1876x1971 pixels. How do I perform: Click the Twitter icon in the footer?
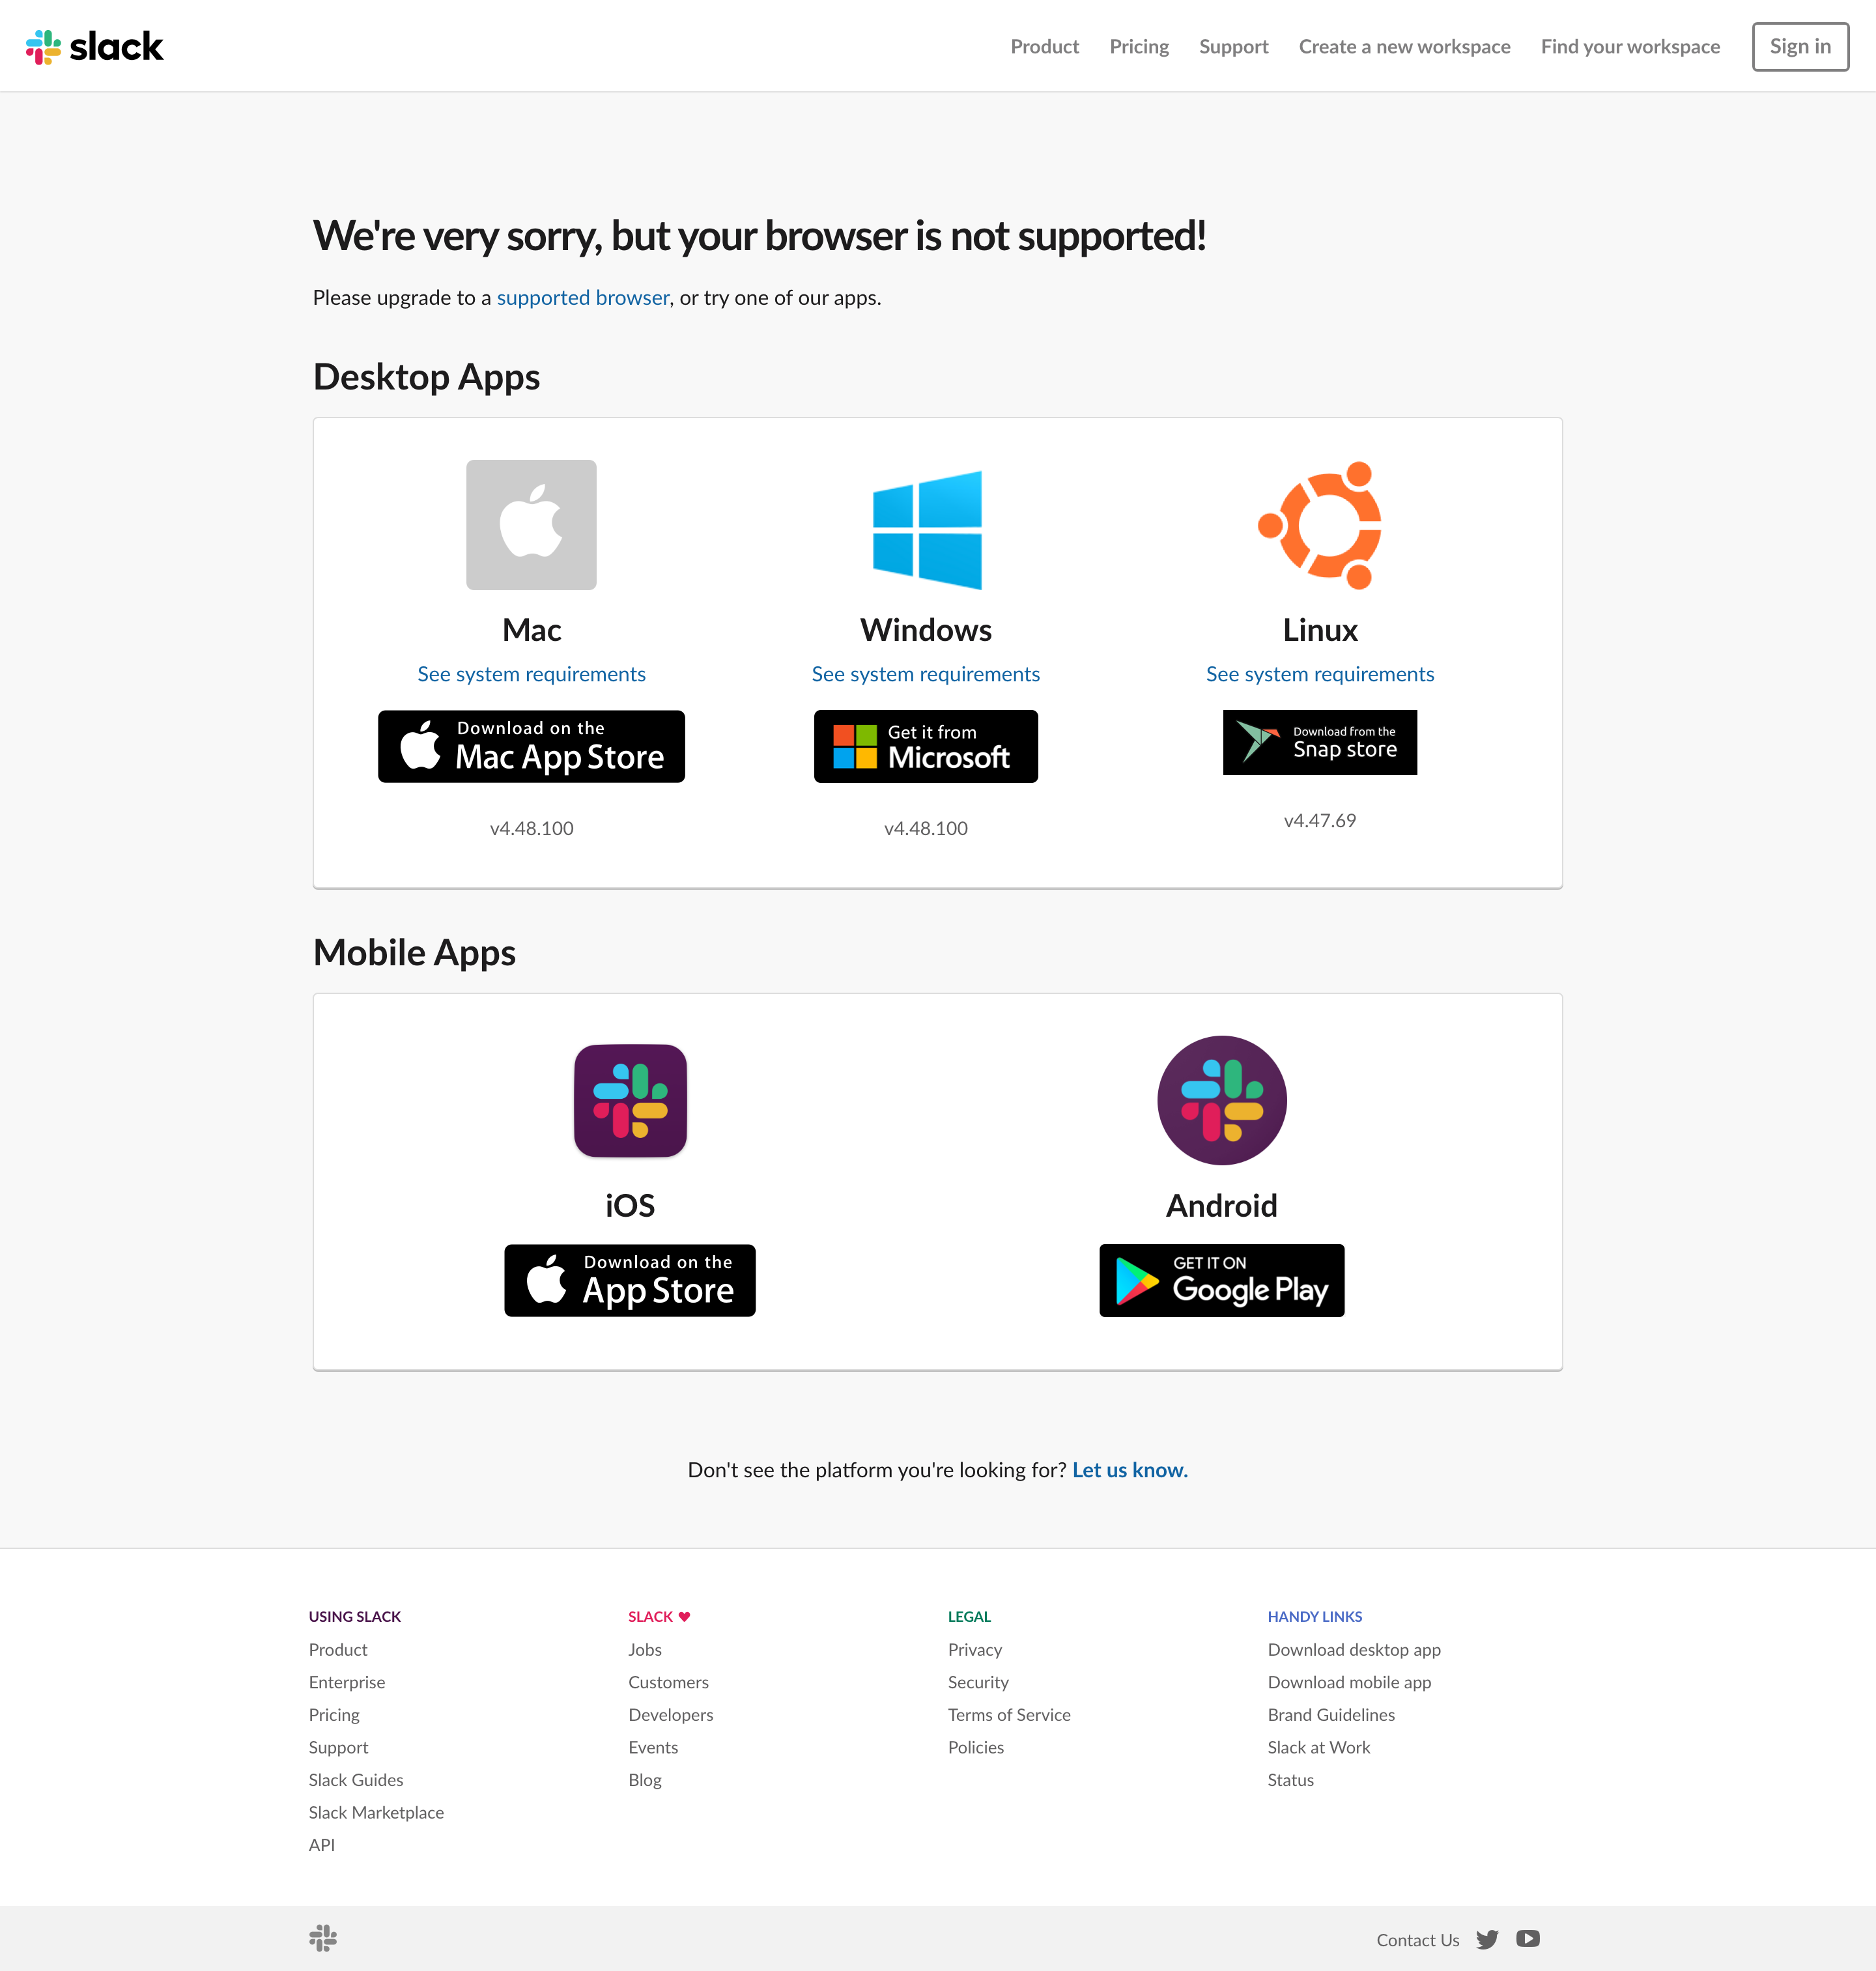point(1489,1938)
